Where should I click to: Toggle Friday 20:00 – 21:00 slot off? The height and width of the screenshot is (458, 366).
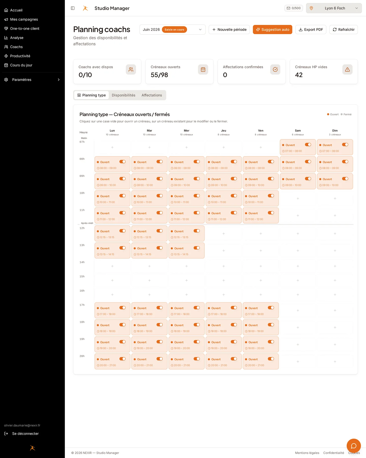pyautogui.click(x=271, y=359)
